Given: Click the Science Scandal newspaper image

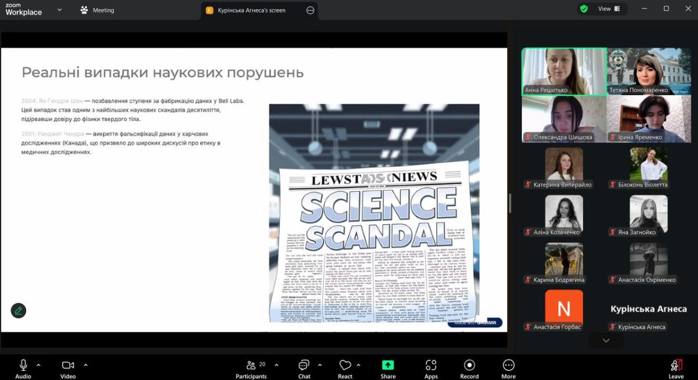Looking at the screenshot, I should [x=374, y=213].
